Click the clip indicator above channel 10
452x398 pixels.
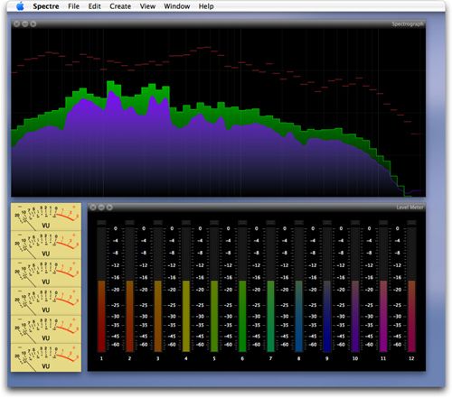pos(355,223)
